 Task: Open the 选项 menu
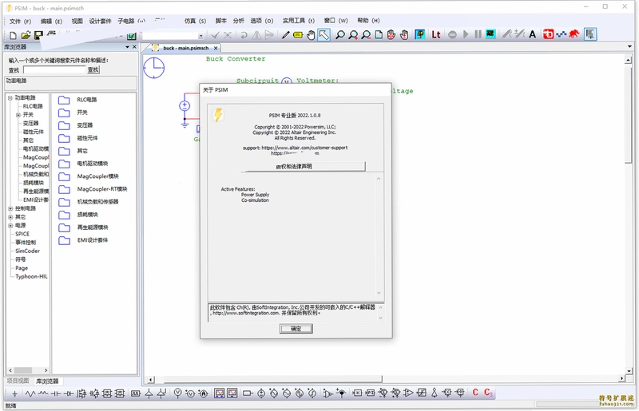pyautogui.click(x=261, y=21)
